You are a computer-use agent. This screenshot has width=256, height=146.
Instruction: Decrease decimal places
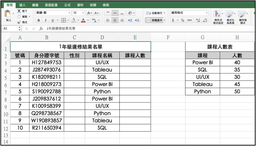(x=205, y=20)
